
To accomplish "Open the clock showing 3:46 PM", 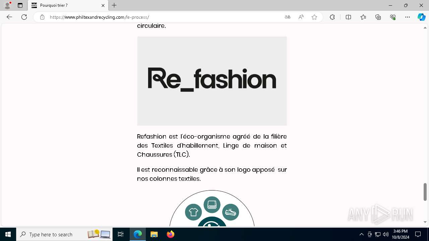I will pyautogui.click(x=401, y=234).
